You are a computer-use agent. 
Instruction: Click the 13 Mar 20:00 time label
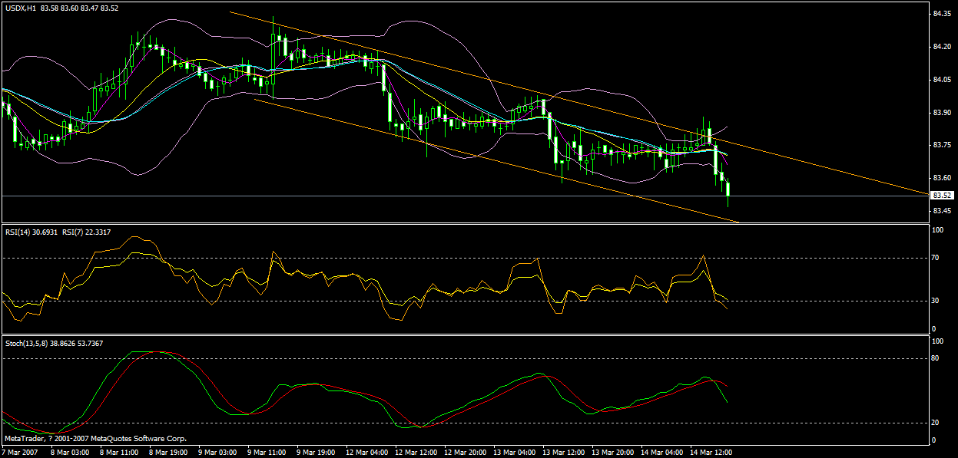coord(612,453)
